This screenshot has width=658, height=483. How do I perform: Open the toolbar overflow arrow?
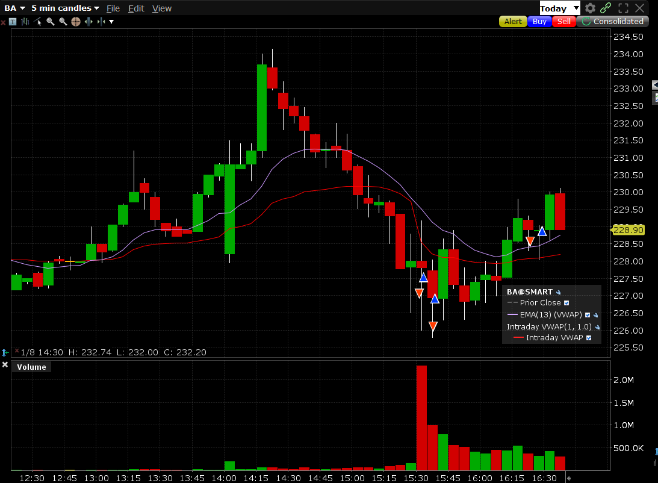(111, 22)
